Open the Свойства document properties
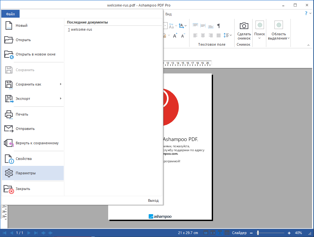The image size is (314, 237). click(x=33, y=159)
